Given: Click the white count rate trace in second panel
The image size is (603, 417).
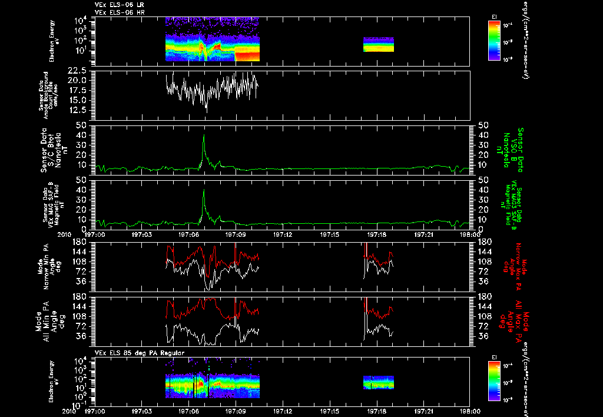Looking at the screenshot, I should (x=212, y=91).
